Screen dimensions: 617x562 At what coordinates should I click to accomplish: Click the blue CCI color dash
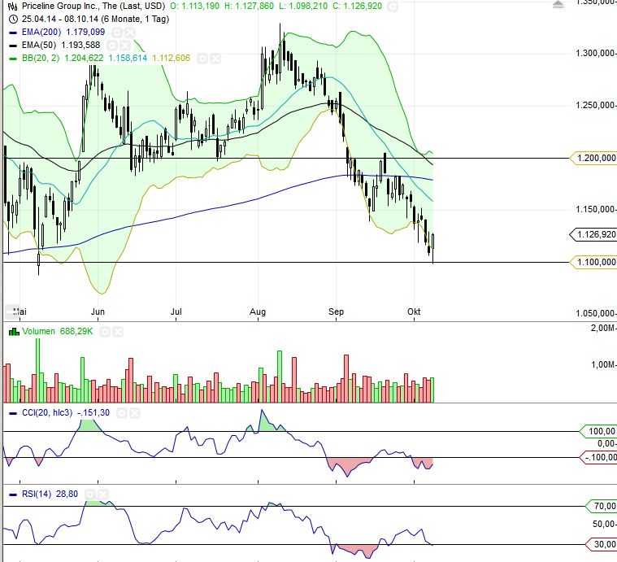click(x=13, y=413)
